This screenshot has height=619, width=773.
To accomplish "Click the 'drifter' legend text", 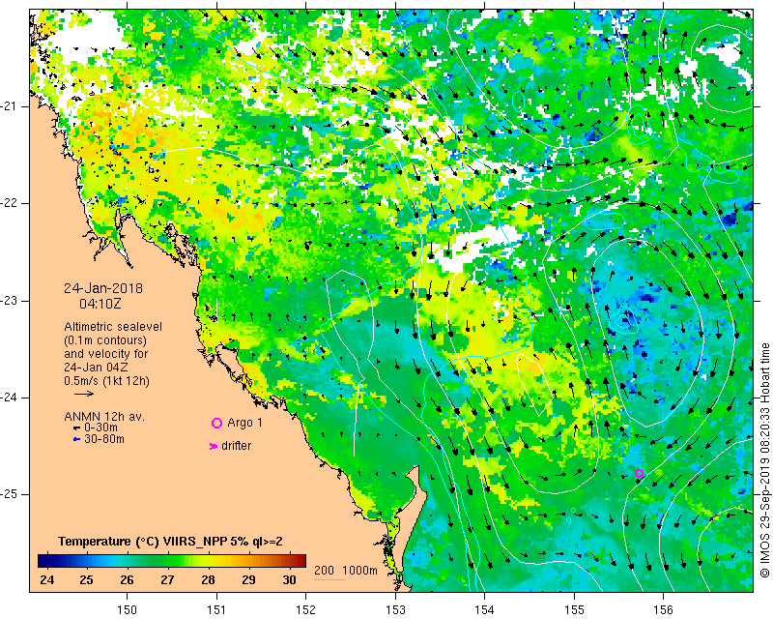I will point(236,446).
